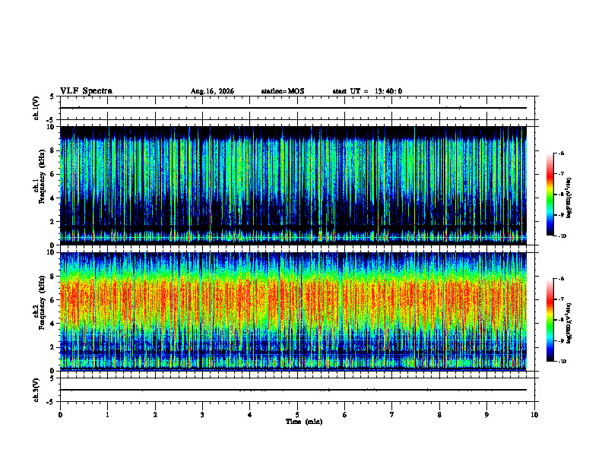The image size is (602, 465).
Task: Click the "start UT = 13:40: 0" text
Action: [x=367, y=91]
